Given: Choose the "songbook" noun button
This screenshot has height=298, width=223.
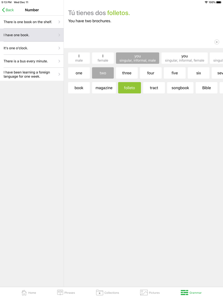Looking at the screenshot, I should tap(180, 88).
